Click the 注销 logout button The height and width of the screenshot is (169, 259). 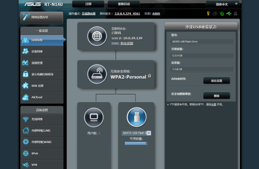(88, 4)
